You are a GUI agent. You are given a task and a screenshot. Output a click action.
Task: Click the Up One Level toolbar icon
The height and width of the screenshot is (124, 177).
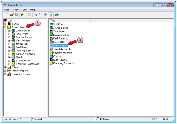(x=23, y=14)
